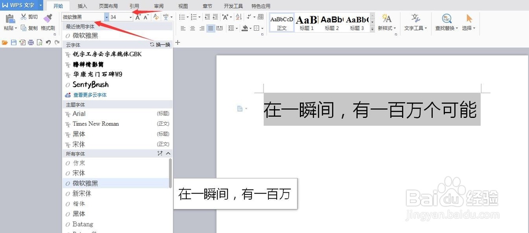Switch to the 特色应用 tab
Screen dimensions: 529x233
(x=261, y=6)
